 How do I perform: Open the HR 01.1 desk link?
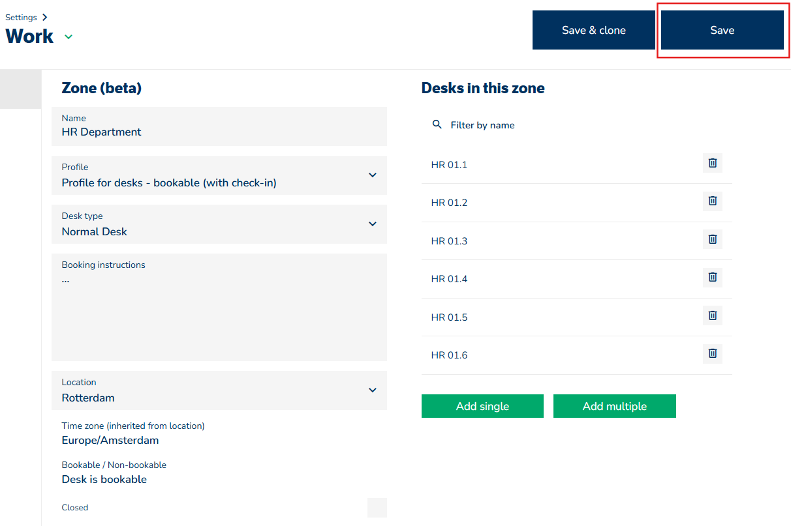tap(449, 165)
